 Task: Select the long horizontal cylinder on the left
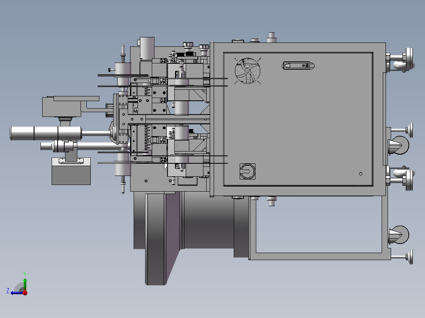(46, 133)
